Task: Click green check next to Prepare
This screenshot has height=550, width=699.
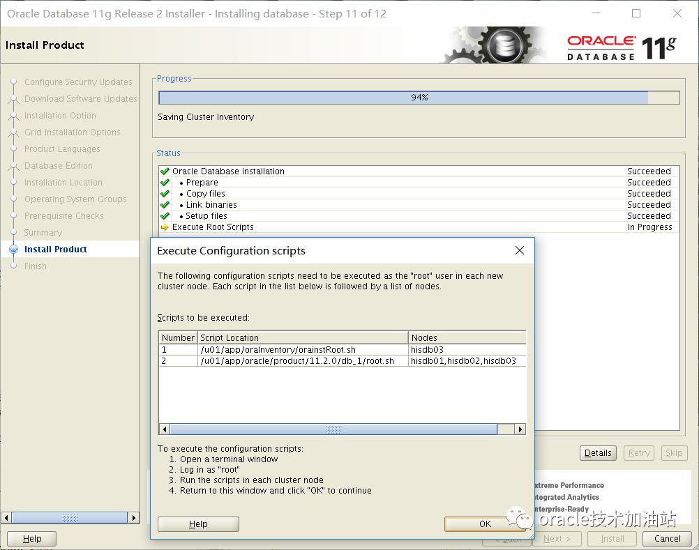Action: pyautogui.click(x=165, y=182)
